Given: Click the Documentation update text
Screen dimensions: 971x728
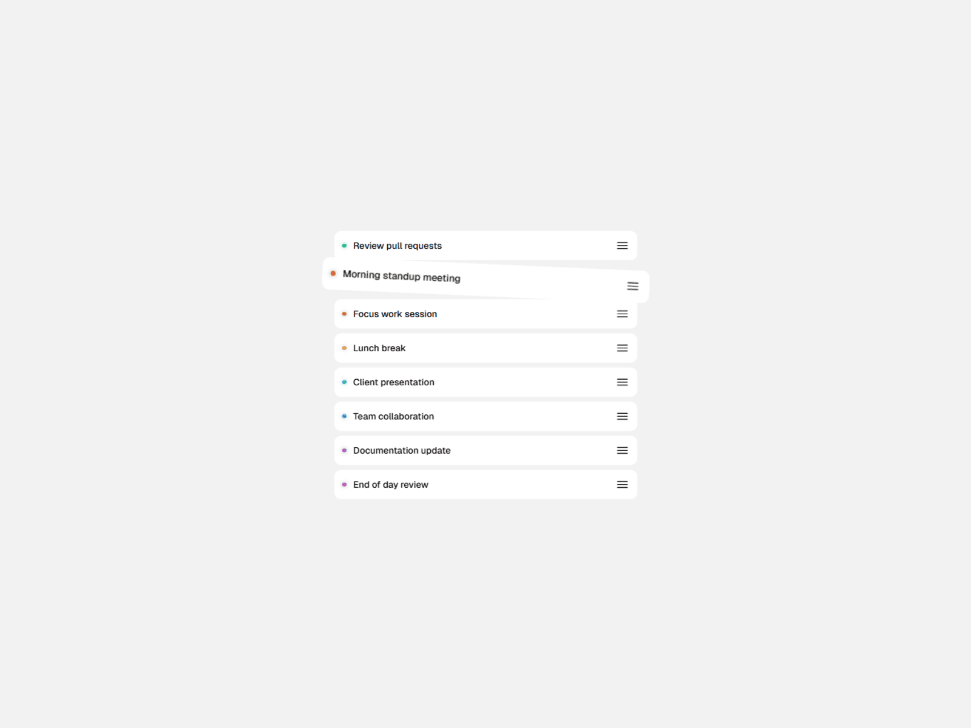Looking at the screenshot, I should (402, 451).
